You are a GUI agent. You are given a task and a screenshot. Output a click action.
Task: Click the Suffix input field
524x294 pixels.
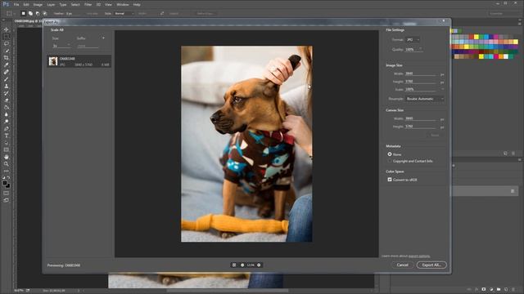click(88, 46)
